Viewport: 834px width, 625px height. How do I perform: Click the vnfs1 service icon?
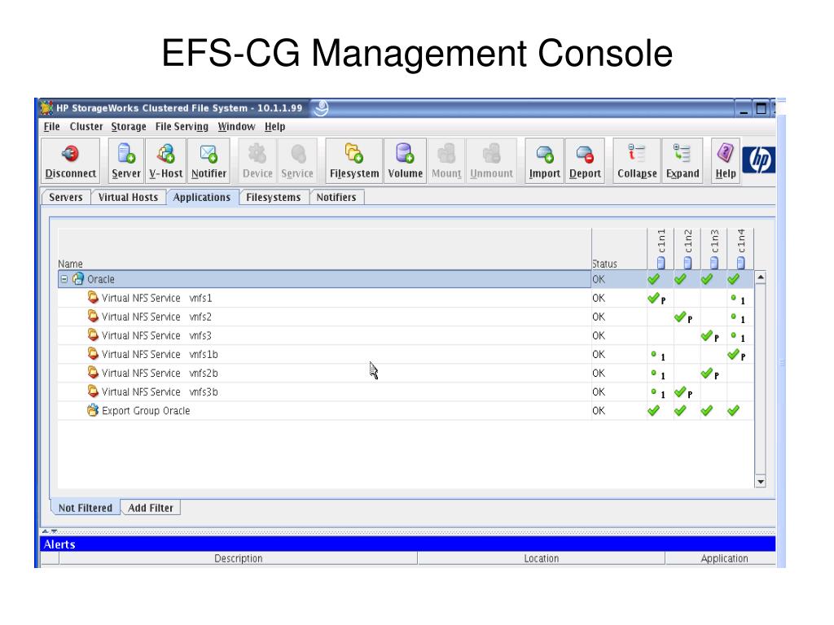tap(93, 297)
